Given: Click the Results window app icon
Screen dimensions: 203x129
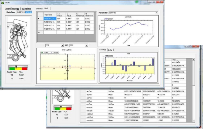Looking at the screenshot, I should pos(3,3).
